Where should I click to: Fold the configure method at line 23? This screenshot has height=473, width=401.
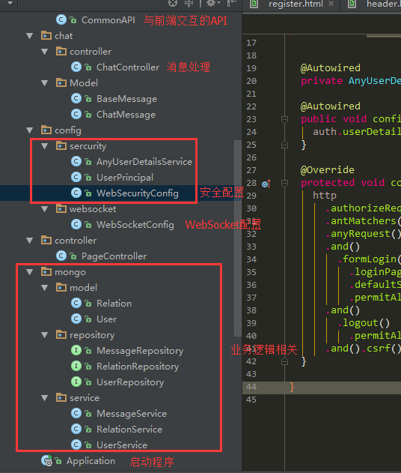[x=284, y=120]
